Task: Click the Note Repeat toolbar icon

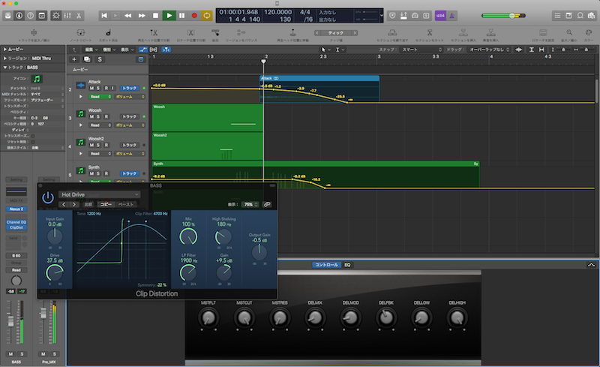Action: 81,33
